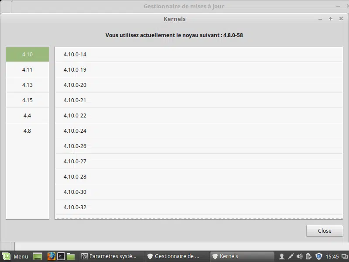Image resolution: width=349 pixels, height=262 pixels.
Task: Click the Kernels taskbar window button
Action: pos(242,256)
